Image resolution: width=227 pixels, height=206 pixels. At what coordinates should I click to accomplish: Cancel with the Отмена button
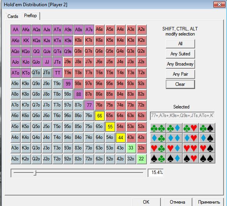coord(178,202)
